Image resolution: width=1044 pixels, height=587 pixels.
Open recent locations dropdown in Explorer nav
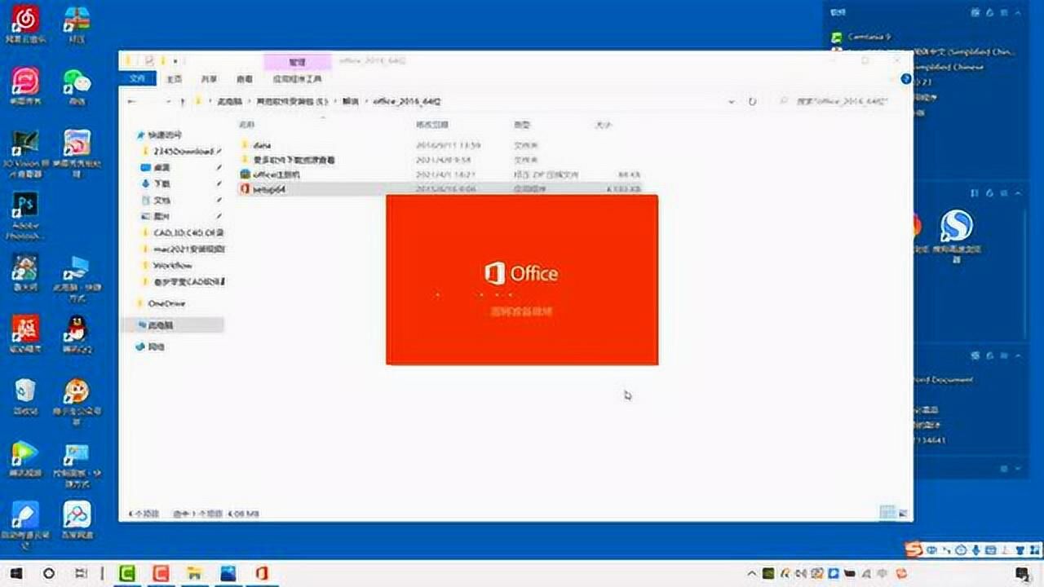click(x=169, y=102)
